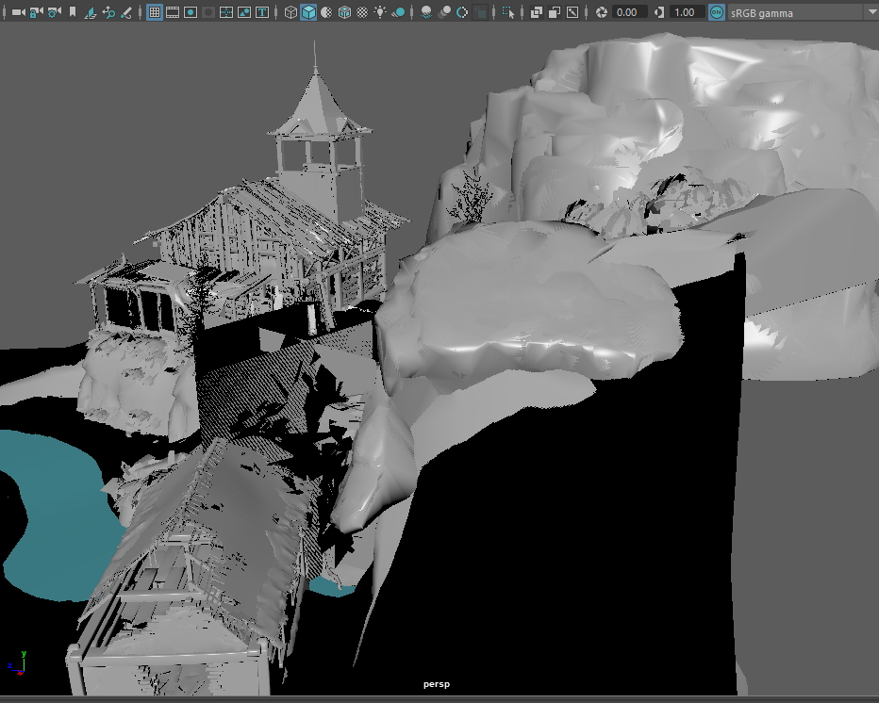Enable Use Default Material icon
This screenshot has width=879, height=703.
(x=326, y=12)
